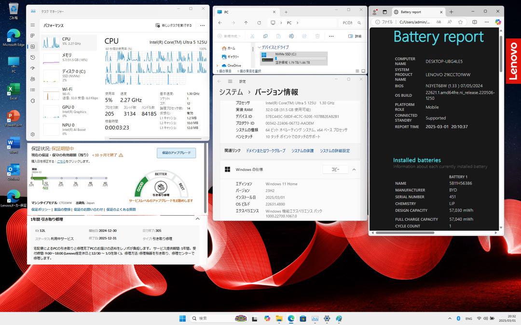Add Battery report page to favorites
The image size is (521, 325).
click(460, 22)
